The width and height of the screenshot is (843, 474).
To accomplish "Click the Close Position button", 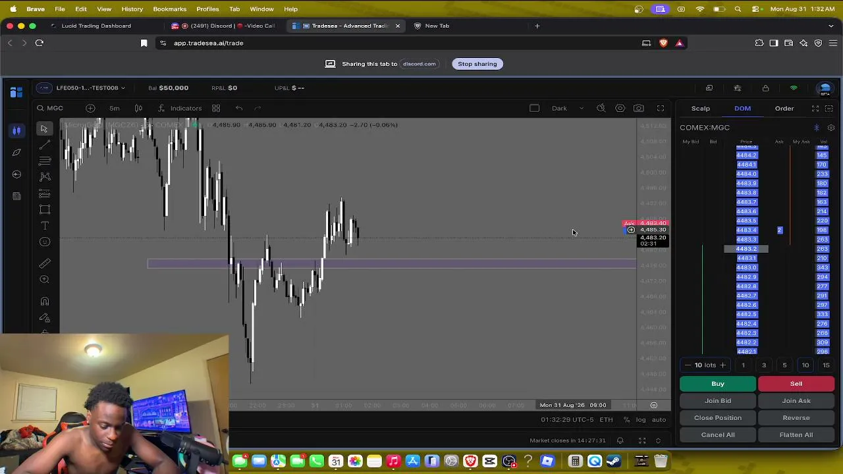I will pyautogui.click(x=718, y=418).
